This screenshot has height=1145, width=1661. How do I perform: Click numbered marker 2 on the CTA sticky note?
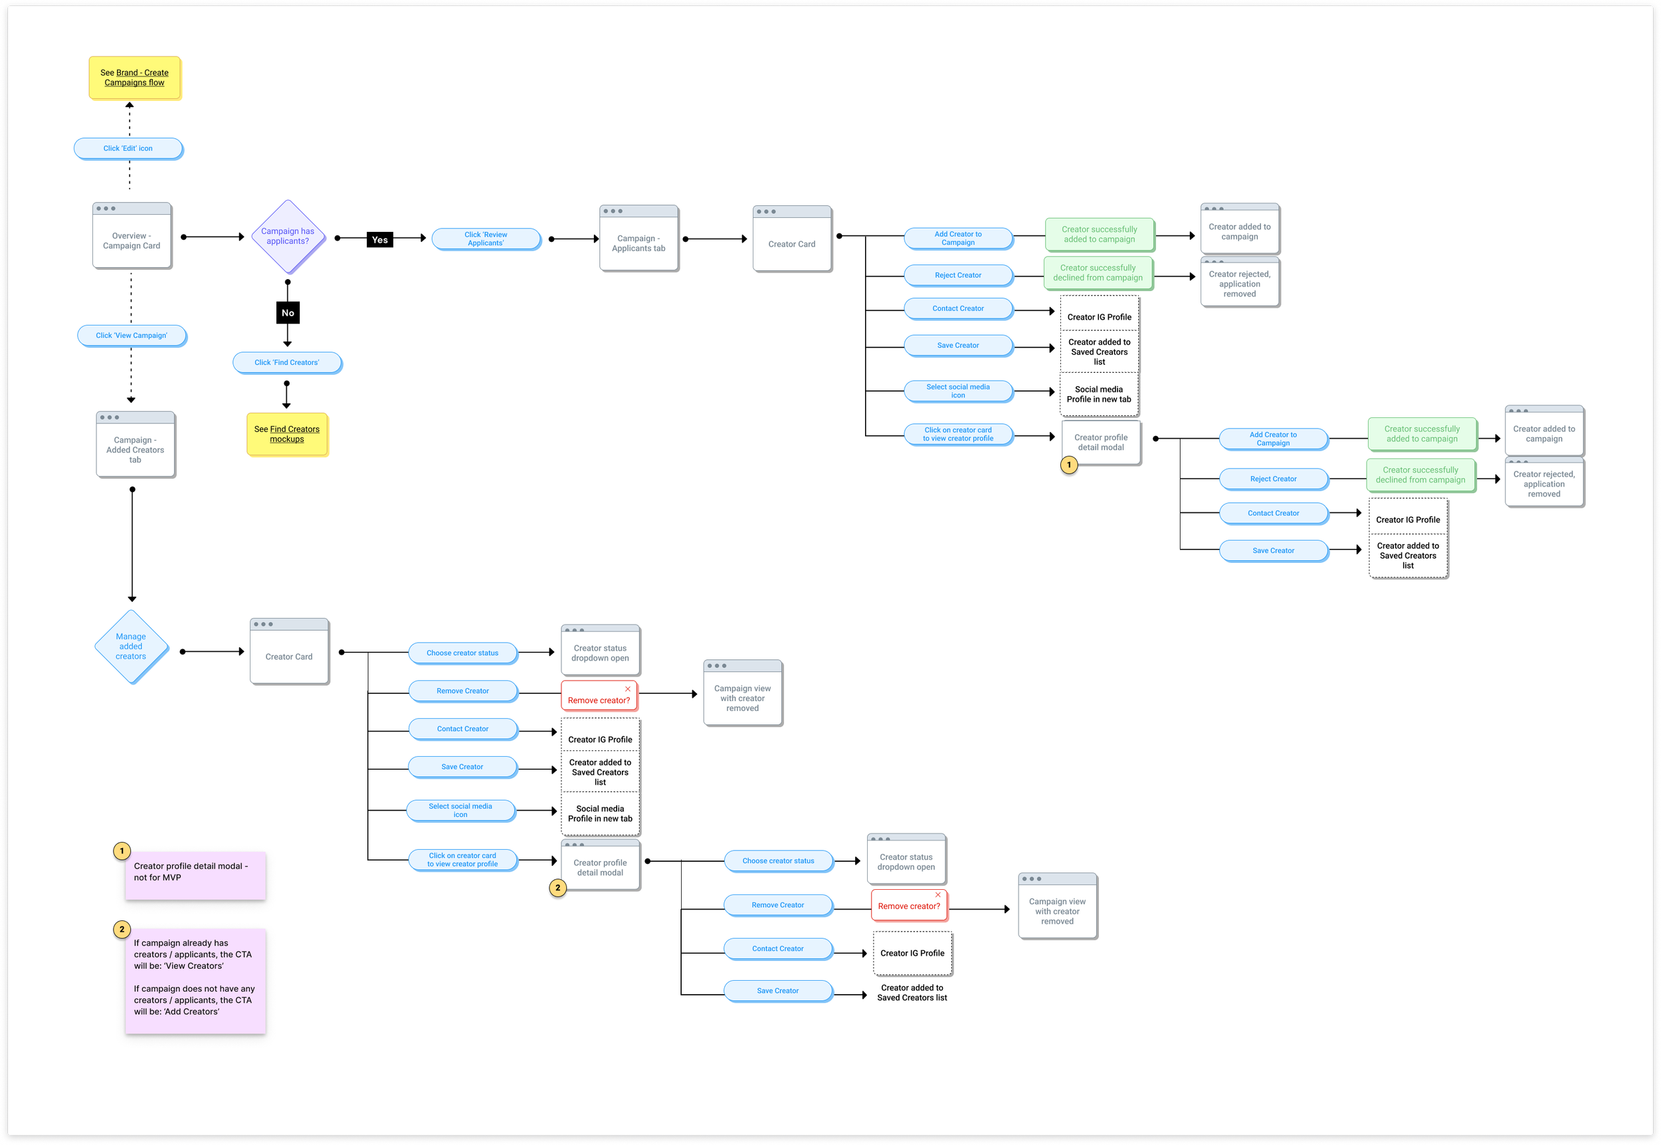pyautogui.click(x=122, y=929)
